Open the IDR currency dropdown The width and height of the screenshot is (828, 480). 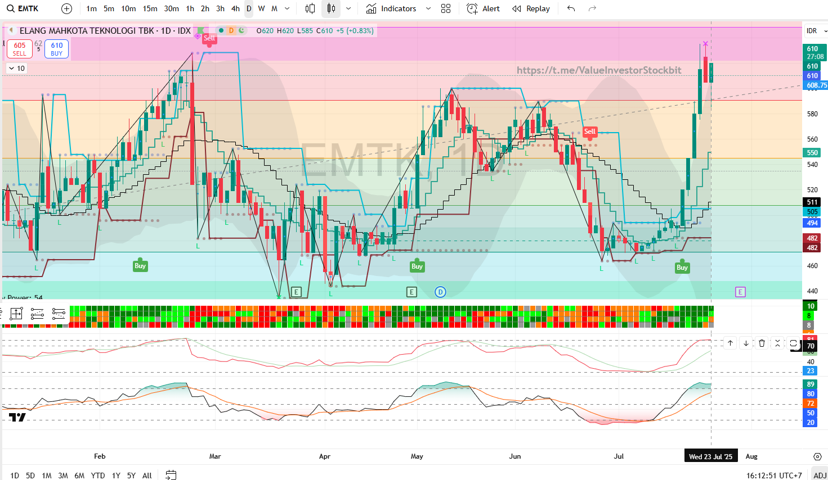pyautogui.click(x=815, y=30)
